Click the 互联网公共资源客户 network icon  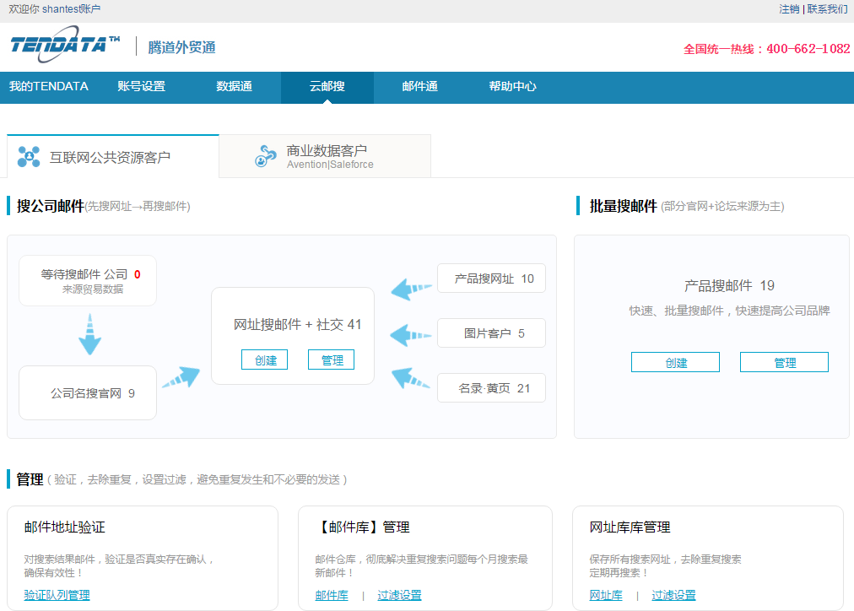click(29, 157)
